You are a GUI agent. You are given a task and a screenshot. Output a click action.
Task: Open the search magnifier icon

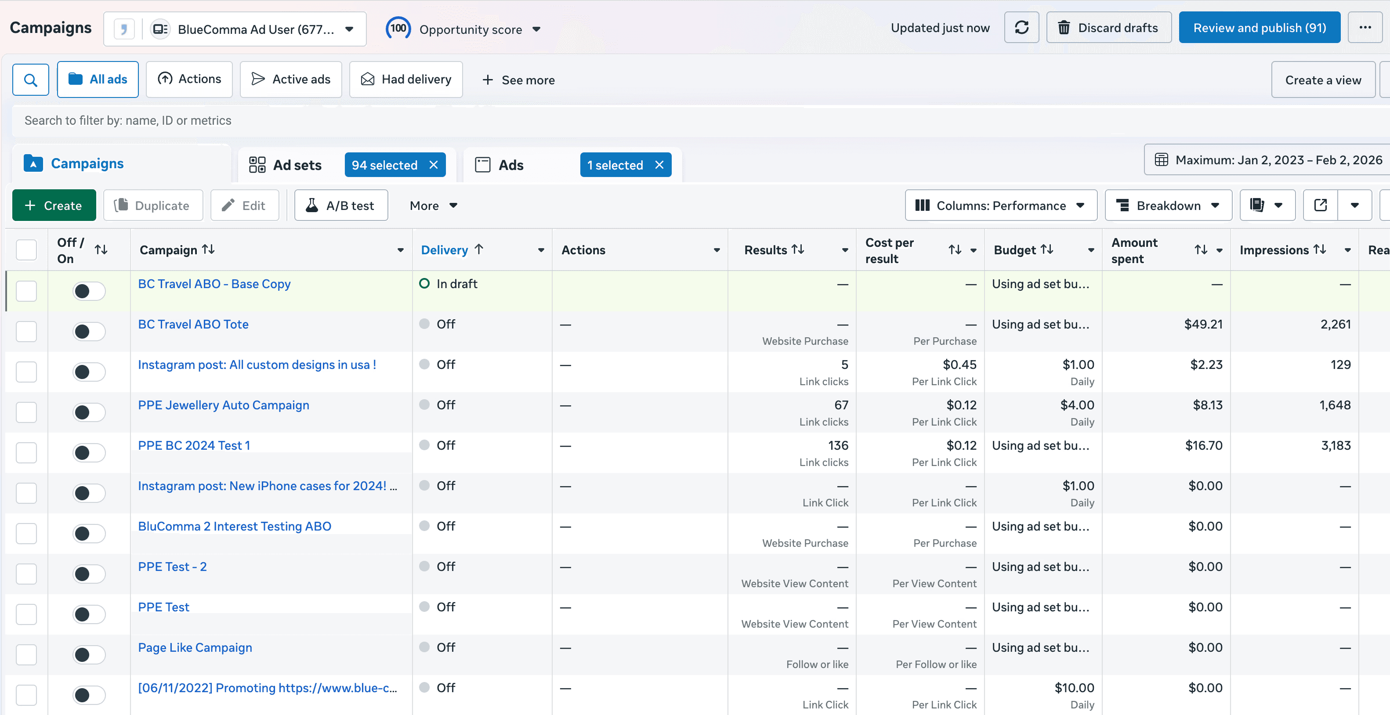31,80
